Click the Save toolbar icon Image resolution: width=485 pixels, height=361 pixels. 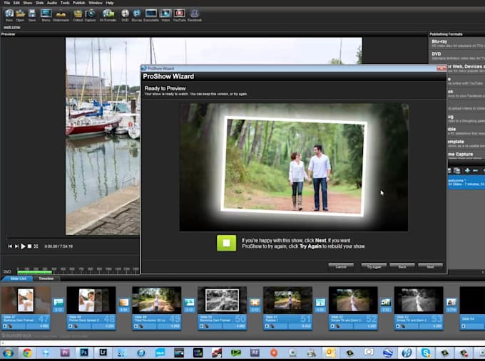click(32, 15)
